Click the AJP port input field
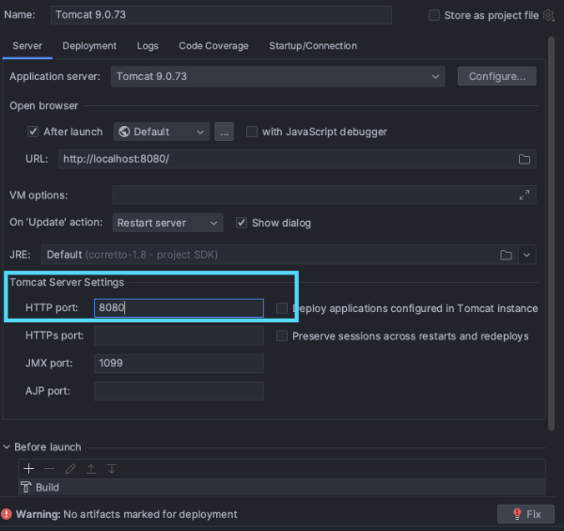The height and width of the screenshot is (531, 564). (179, 391)
